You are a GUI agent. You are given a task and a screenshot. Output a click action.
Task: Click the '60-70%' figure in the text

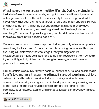click(91, 22)
